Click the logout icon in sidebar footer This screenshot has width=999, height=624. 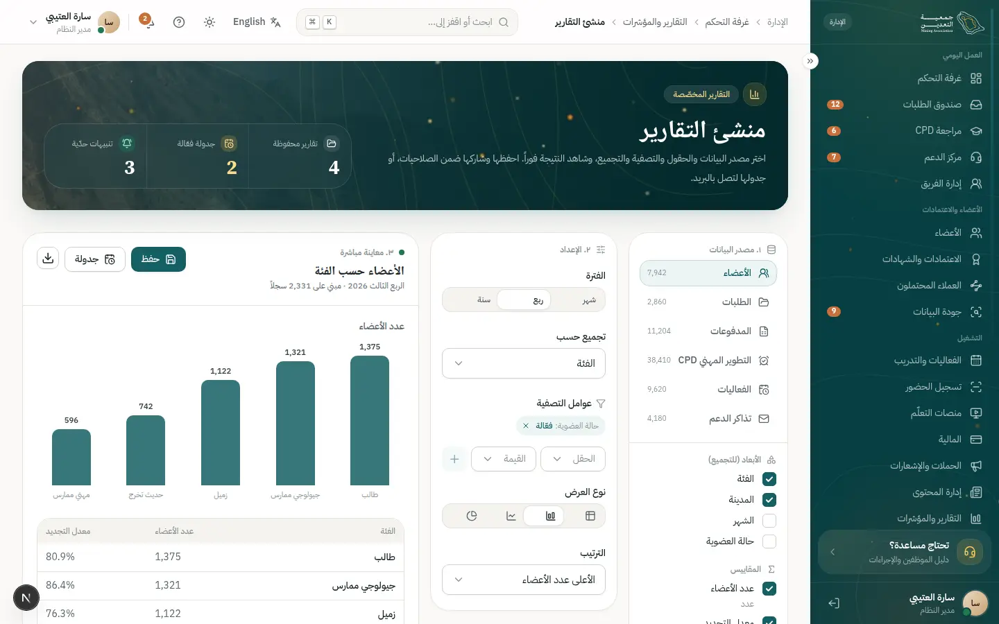pyautogui.click(x=834, y=603)
